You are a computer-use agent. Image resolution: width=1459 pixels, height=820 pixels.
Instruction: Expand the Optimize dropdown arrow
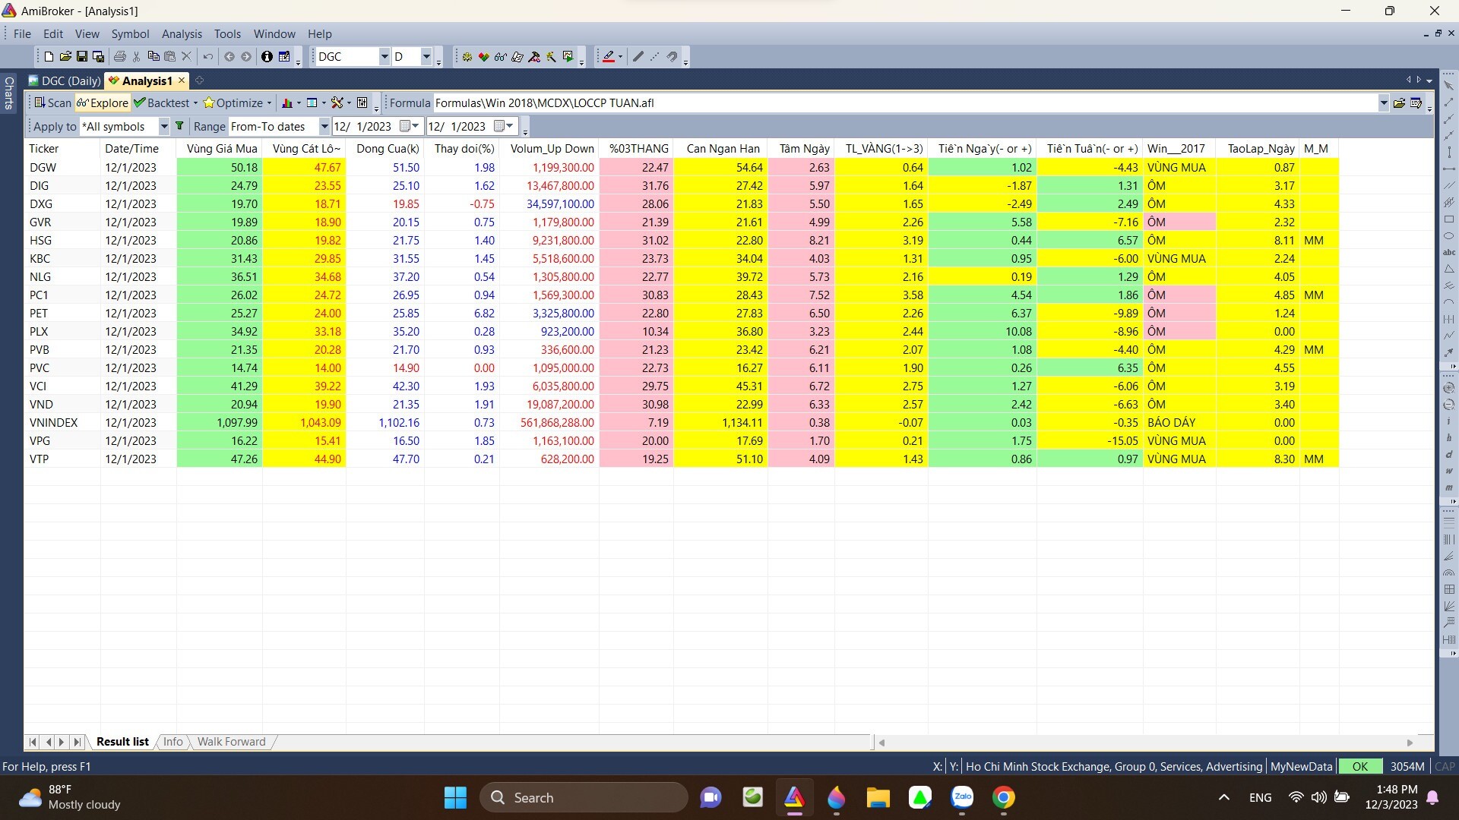(269, 103)
